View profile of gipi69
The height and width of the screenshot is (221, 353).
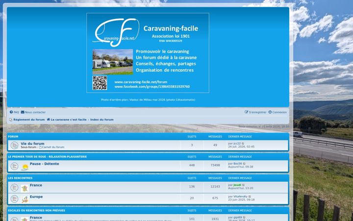pyautogui.click(x=237, y=218)
